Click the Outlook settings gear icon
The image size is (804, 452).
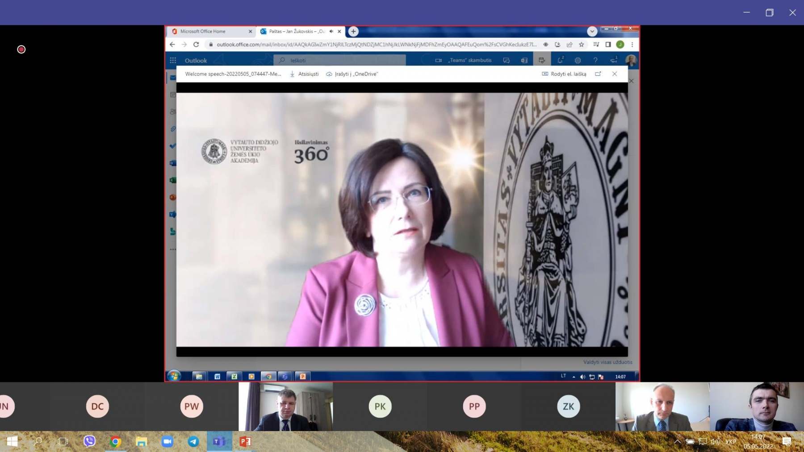point(578,60)
